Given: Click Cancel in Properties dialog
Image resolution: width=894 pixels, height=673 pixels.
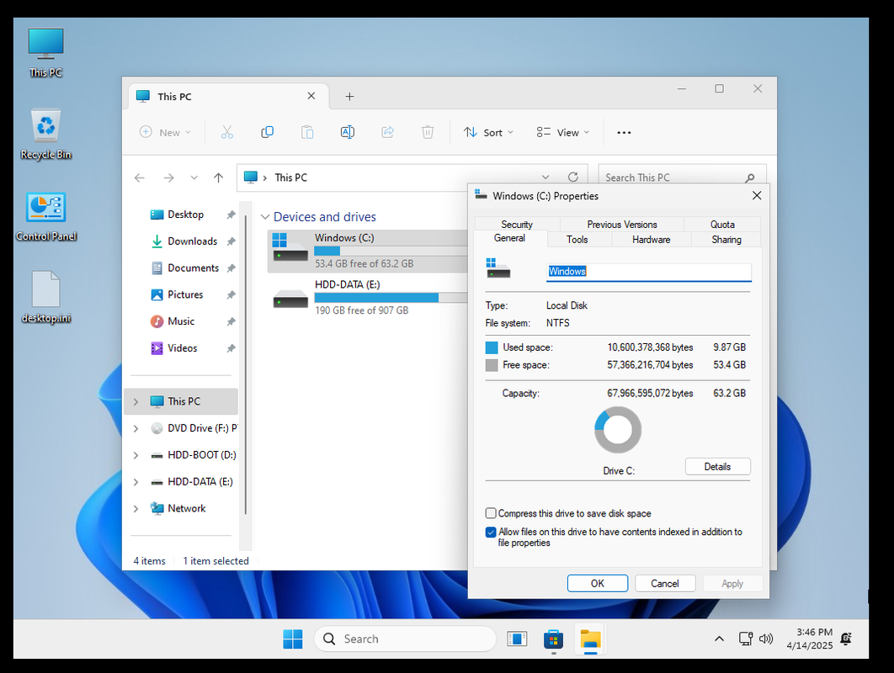Looking at the screenshot, I should [665, 584].
